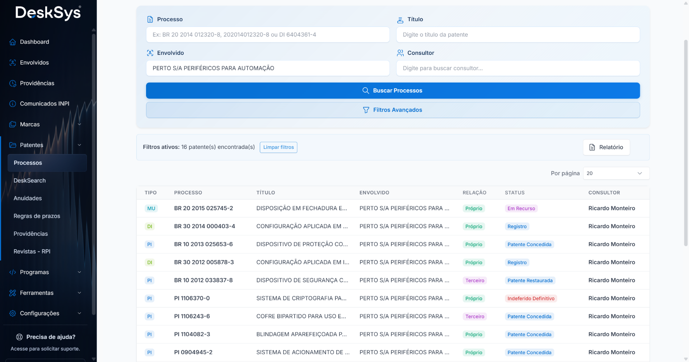Image resolution: width=689 pixels, height=362 pixels.
Task: Expand the Marcas menu chevron
Action: pyautogui.click(x=79, y=124)
